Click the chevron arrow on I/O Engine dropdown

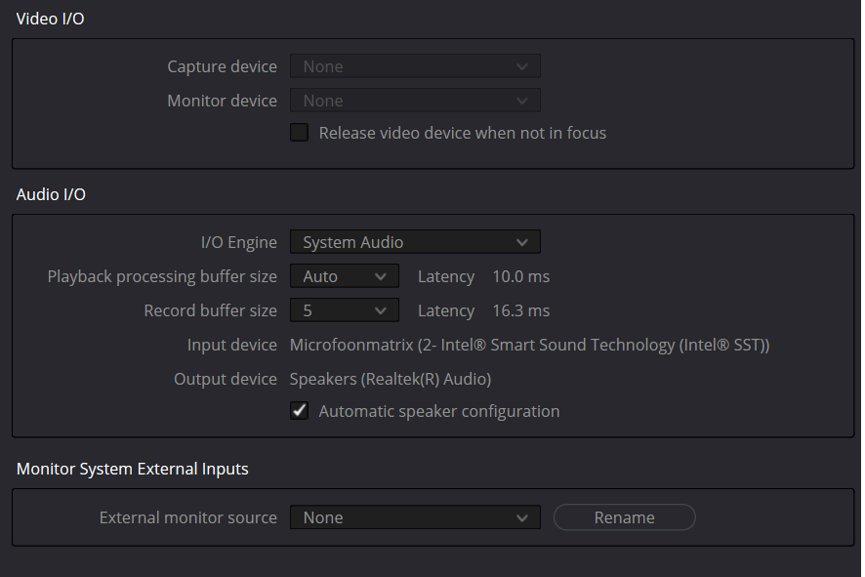click(x=522, y=242)
